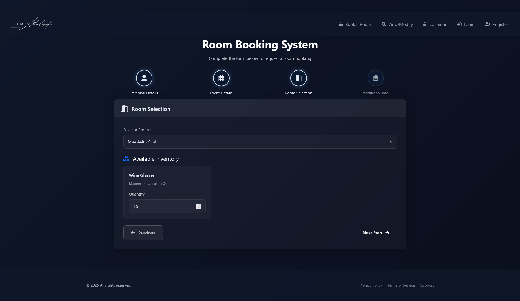Open the Privacy Policy link
This screenshot has height=301, width=520.
pyautogui.click(x=371, y=285)
